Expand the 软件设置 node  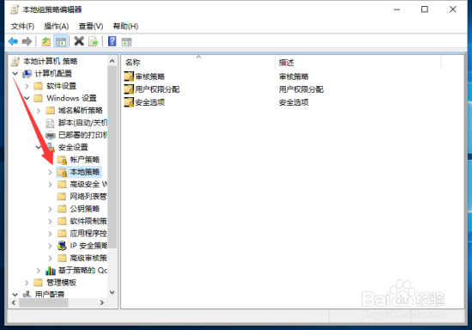tap(27, 86)
